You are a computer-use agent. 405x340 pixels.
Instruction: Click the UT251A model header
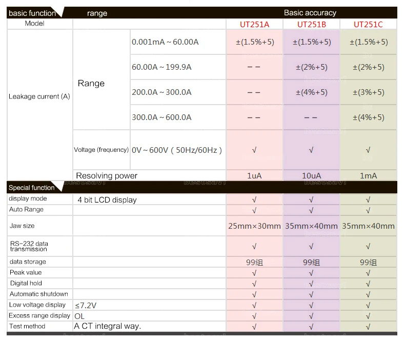click(254, 25)
